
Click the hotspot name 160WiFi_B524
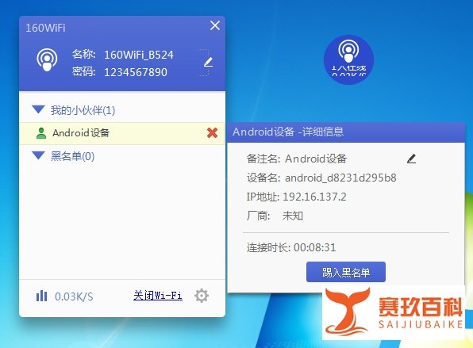(139, 55)
